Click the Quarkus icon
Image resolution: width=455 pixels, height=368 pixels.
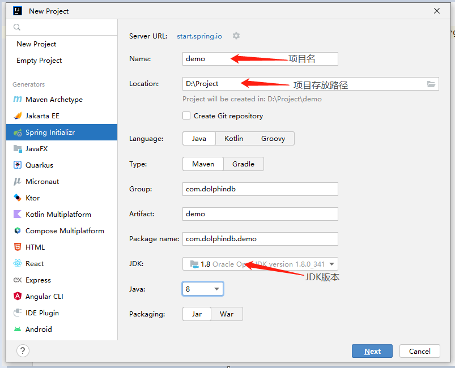(18, 165)
